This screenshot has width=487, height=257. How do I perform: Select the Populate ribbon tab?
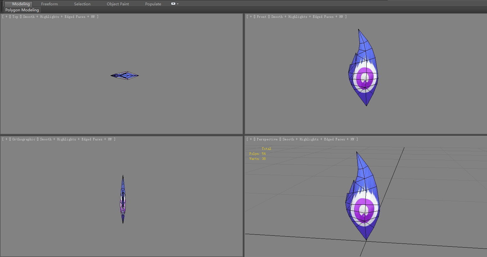[153, 4]
